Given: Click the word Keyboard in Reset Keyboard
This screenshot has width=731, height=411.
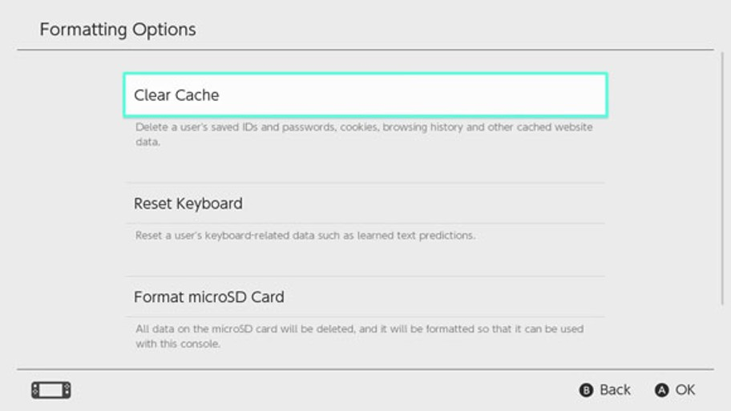Looking at the screenshot, I should point(209,203).
